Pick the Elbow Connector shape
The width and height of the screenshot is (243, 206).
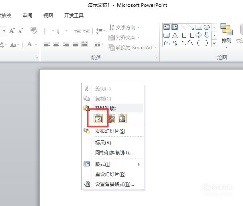click(x=183, y=35)
